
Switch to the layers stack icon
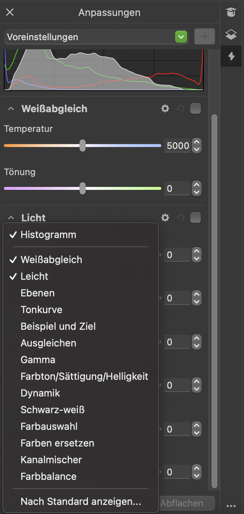coord(231,34)
